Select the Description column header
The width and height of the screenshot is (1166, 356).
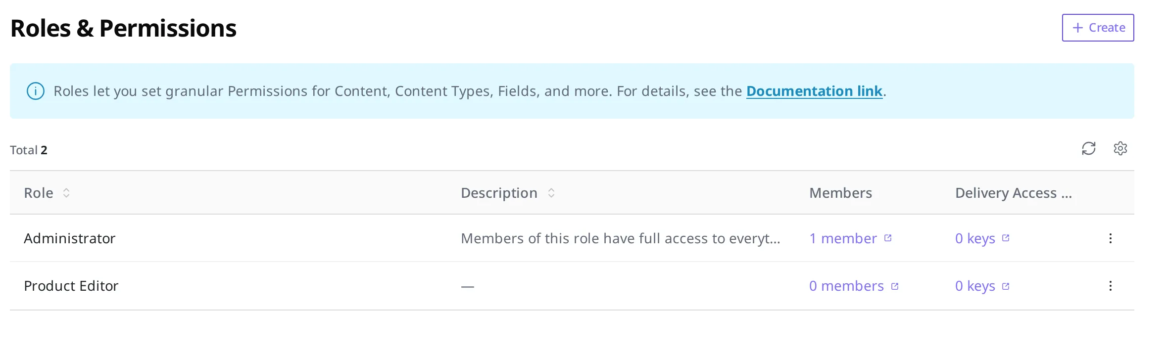[499, 193]
